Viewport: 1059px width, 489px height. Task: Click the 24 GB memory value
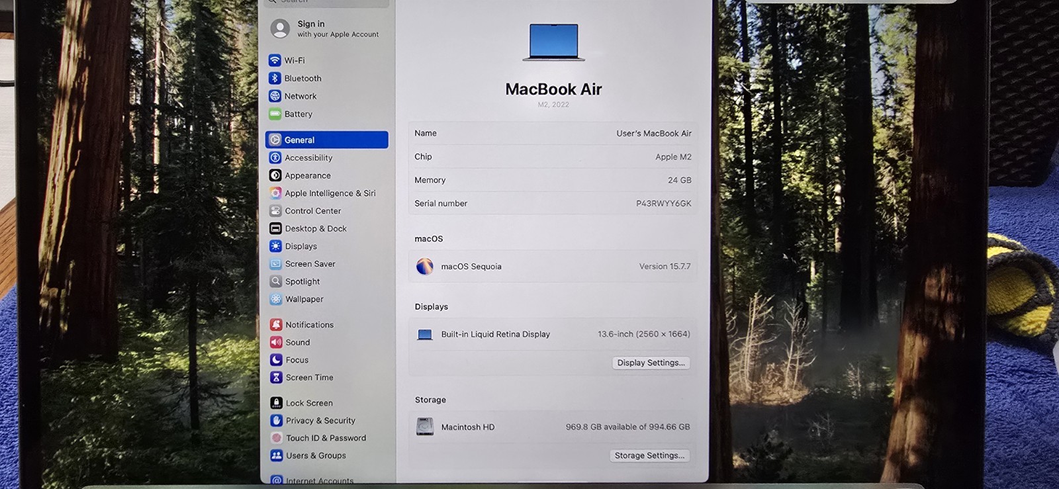[679, 180]
